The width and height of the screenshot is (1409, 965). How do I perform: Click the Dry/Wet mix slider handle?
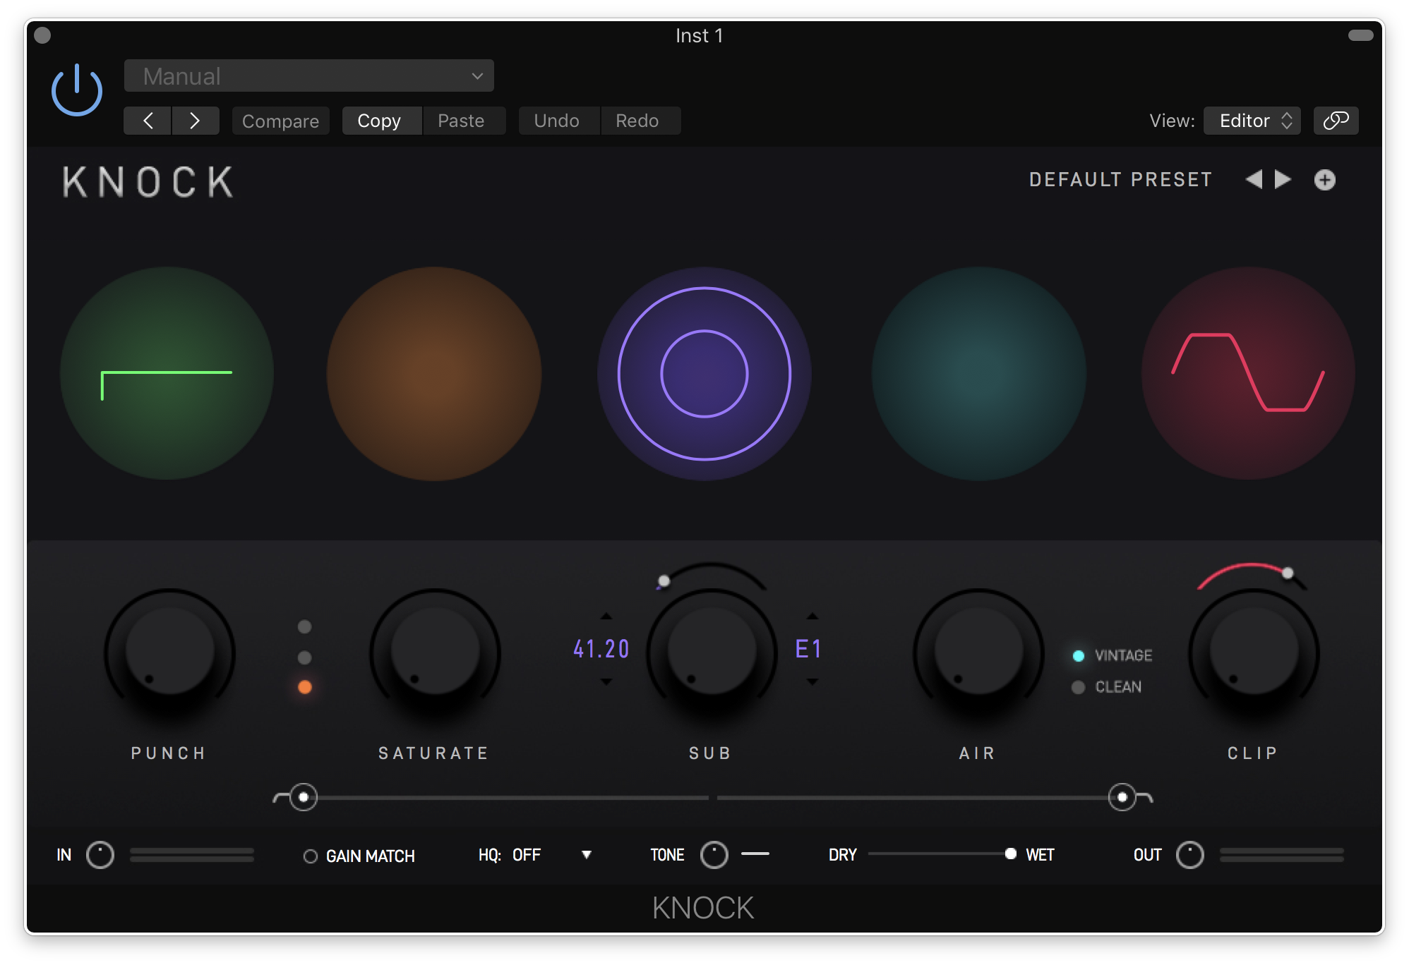pyautogui.click(x=1010, y=854)
